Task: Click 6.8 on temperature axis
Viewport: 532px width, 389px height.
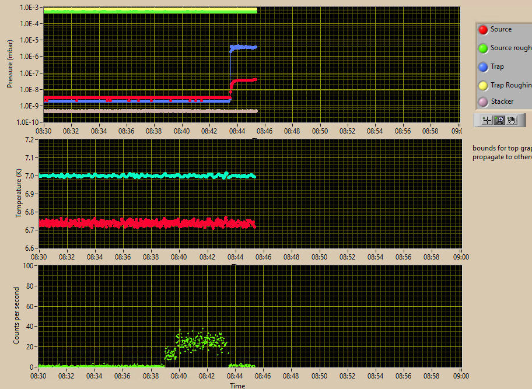Action: pos(29,212)
